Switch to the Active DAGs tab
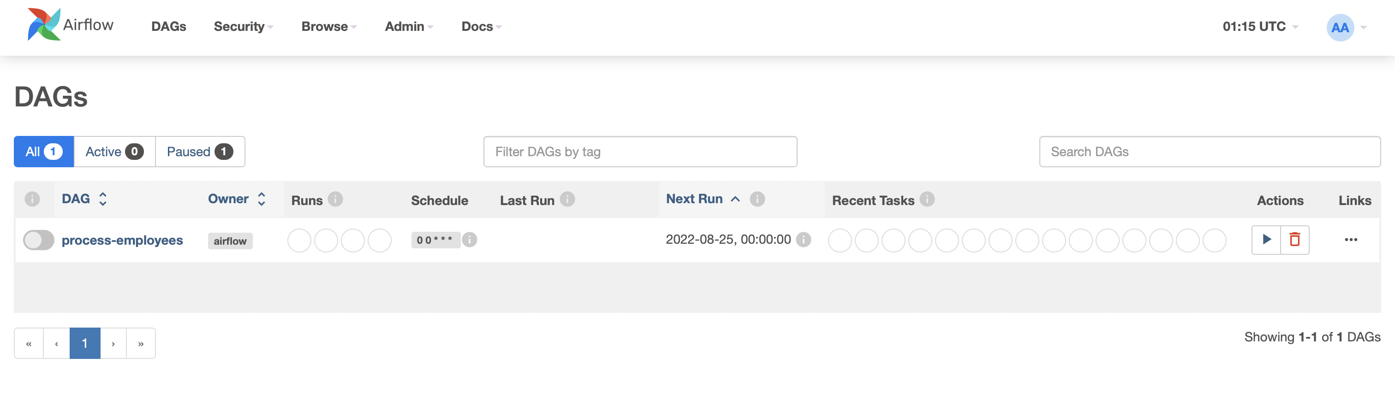Viewport: 1395px width, 399px height. pyautogui.click(x=114, y=152)
